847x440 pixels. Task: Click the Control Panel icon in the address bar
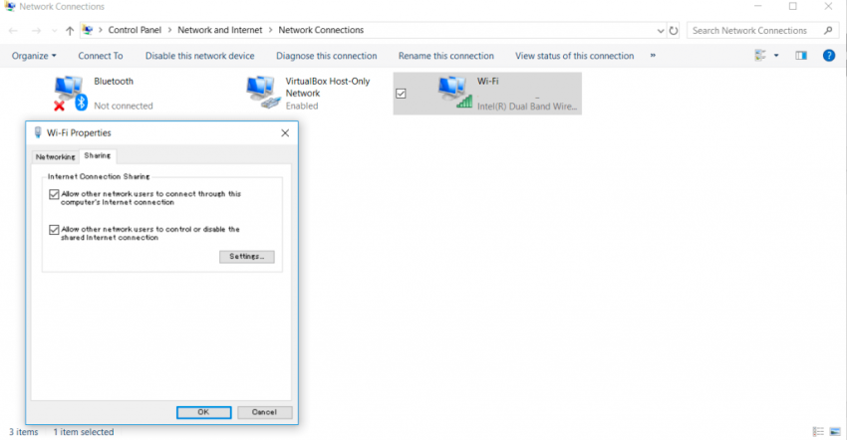(x=88, y=30)
